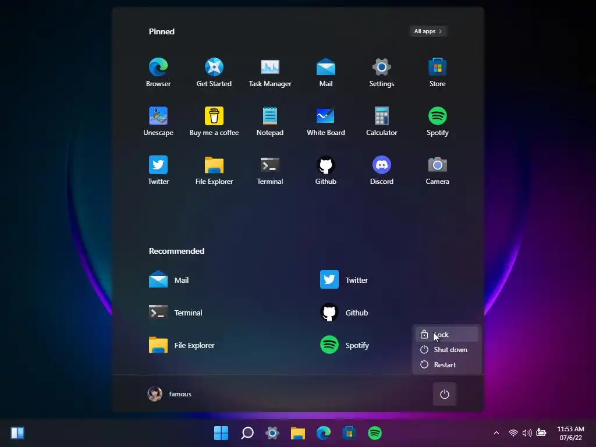Open Microsoft Store from the taskbar
Screen dimensions: 596x447
349,433
